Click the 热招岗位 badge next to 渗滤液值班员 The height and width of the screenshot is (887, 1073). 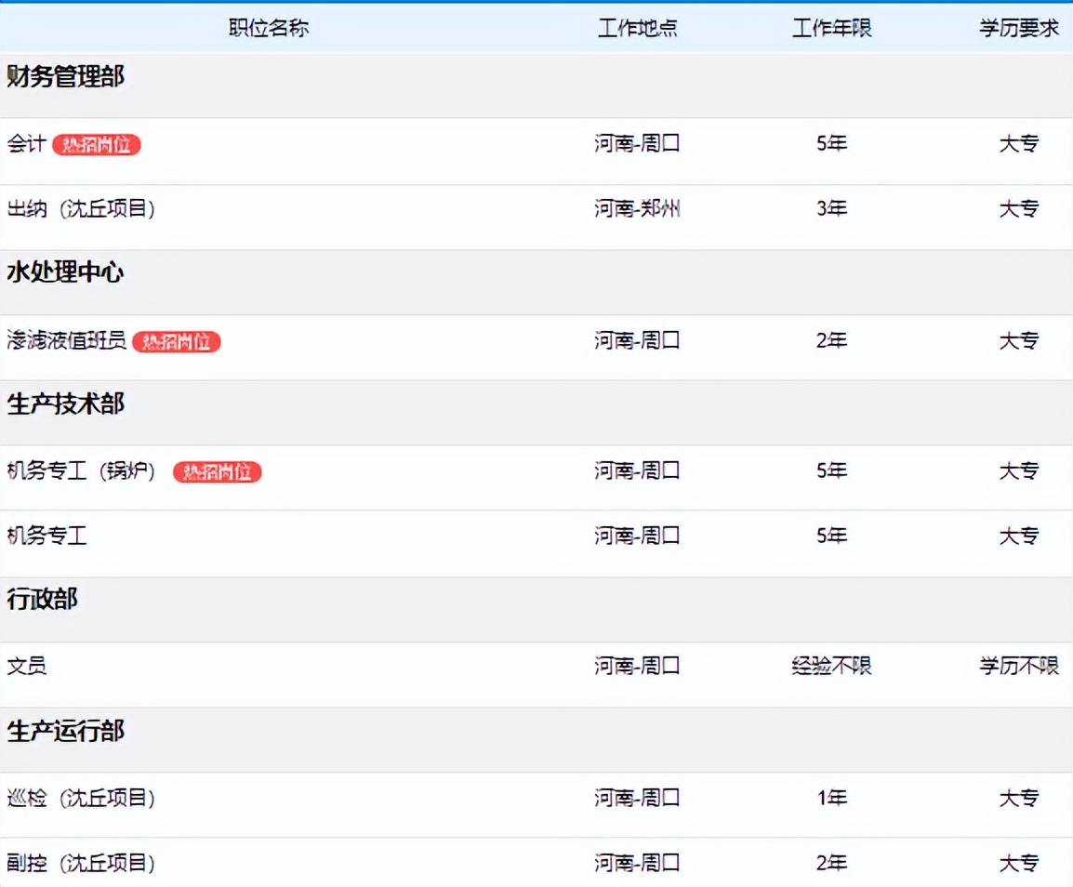coord(177,341)
